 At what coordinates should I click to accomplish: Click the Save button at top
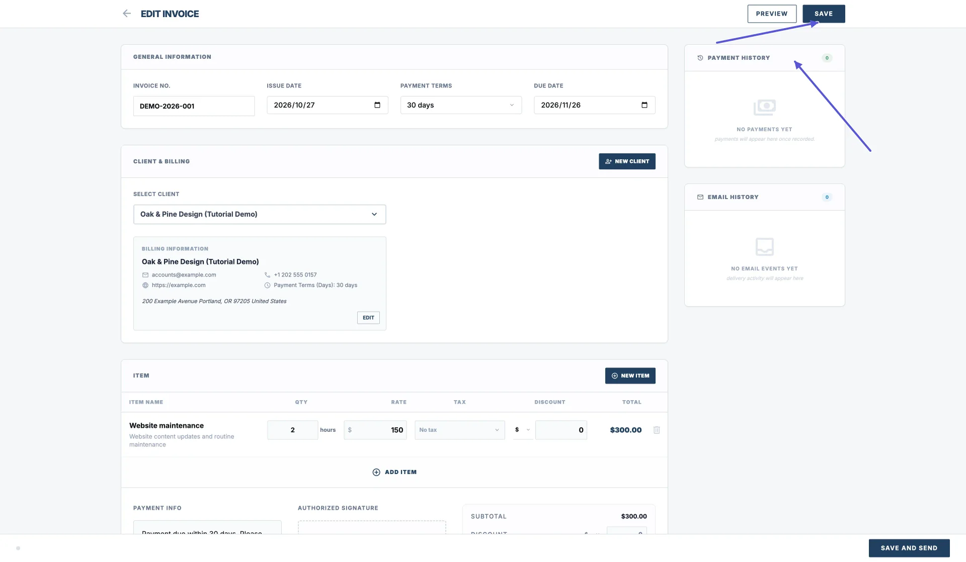pos(824,14)
